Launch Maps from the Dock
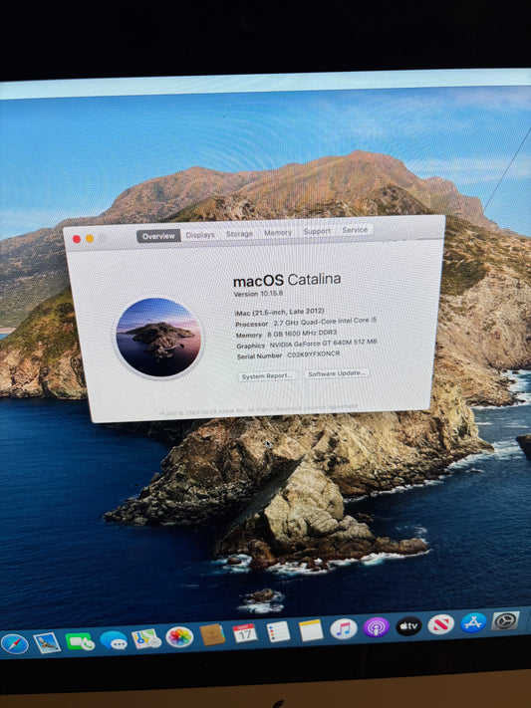 click(x=146, y=638)
